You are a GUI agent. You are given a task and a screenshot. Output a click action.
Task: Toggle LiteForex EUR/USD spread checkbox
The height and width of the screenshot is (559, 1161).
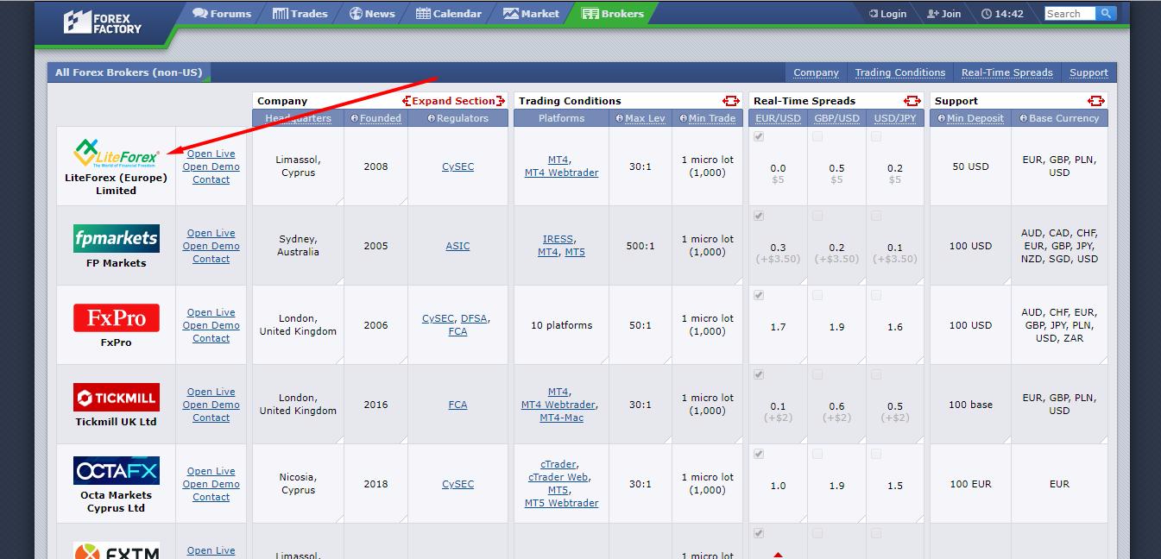point(759,136)
